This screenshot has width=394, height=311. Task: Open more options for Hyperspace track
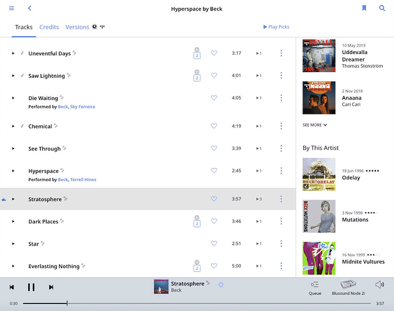click(x=281, y=170)
